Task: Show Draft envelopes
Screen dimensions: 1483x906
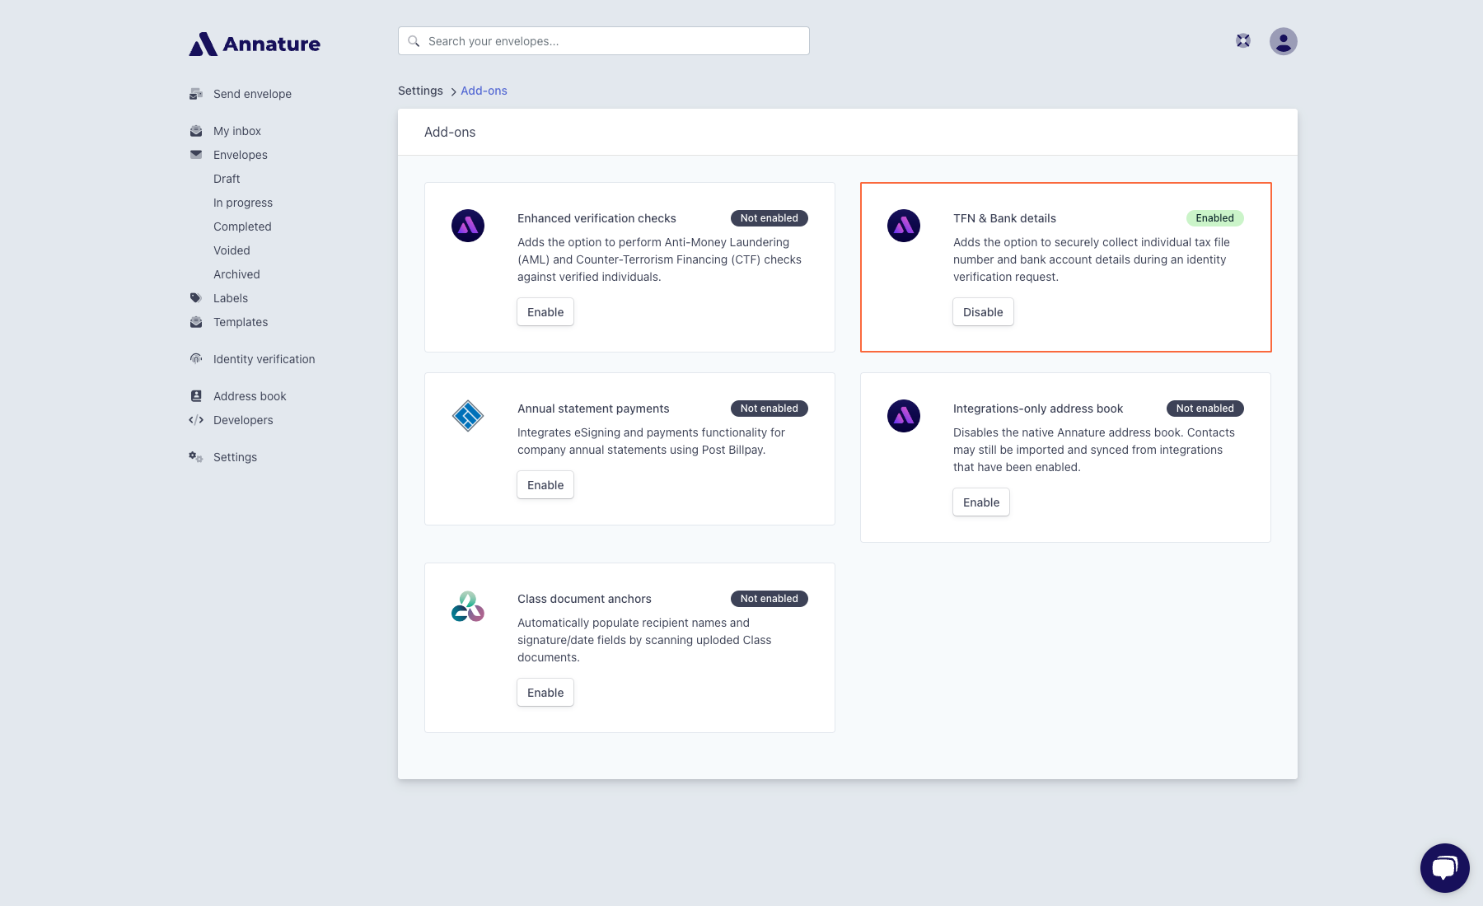Action: point(227,179)
